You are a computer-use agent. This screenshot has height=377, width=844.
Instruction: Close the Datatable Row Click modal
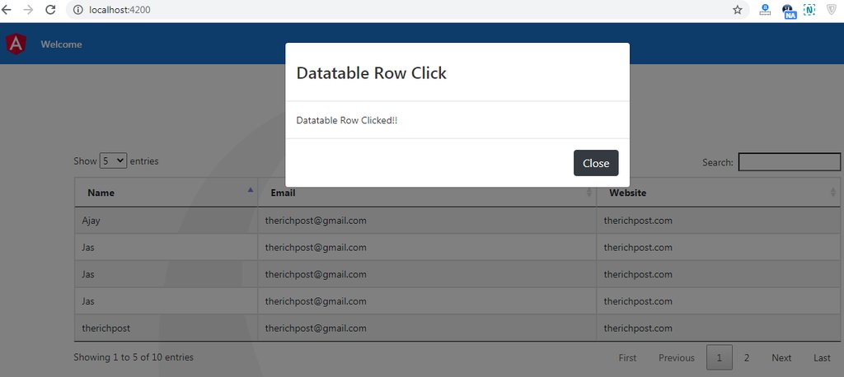[596, 163]
